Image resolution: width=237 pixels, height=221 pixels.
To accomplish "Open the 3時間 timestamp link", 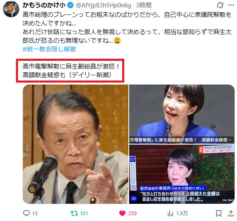I will click(x=144, y=5).
